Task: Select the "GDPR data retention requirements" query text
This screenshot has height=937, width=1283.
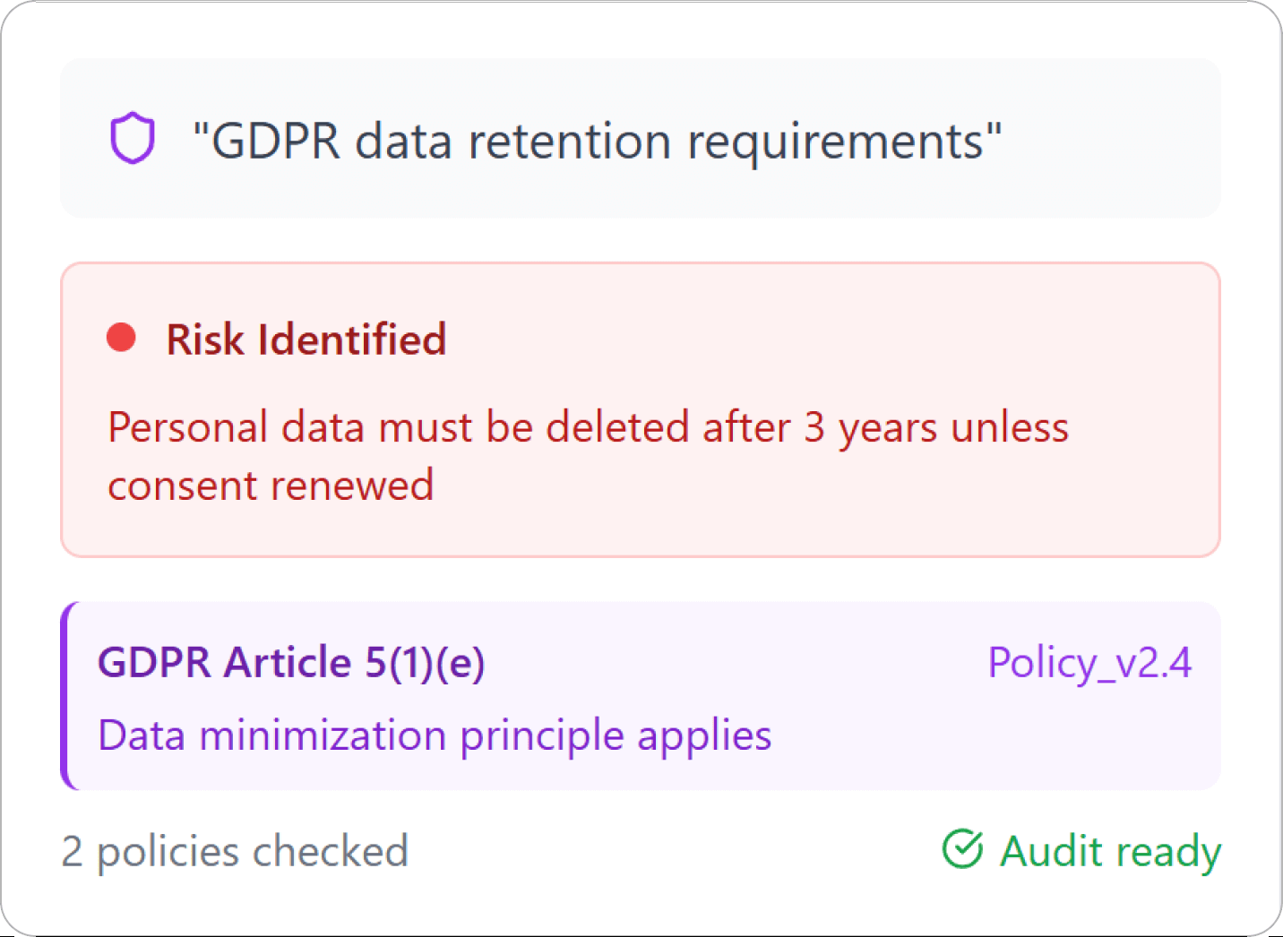Action: click(597, 142)
